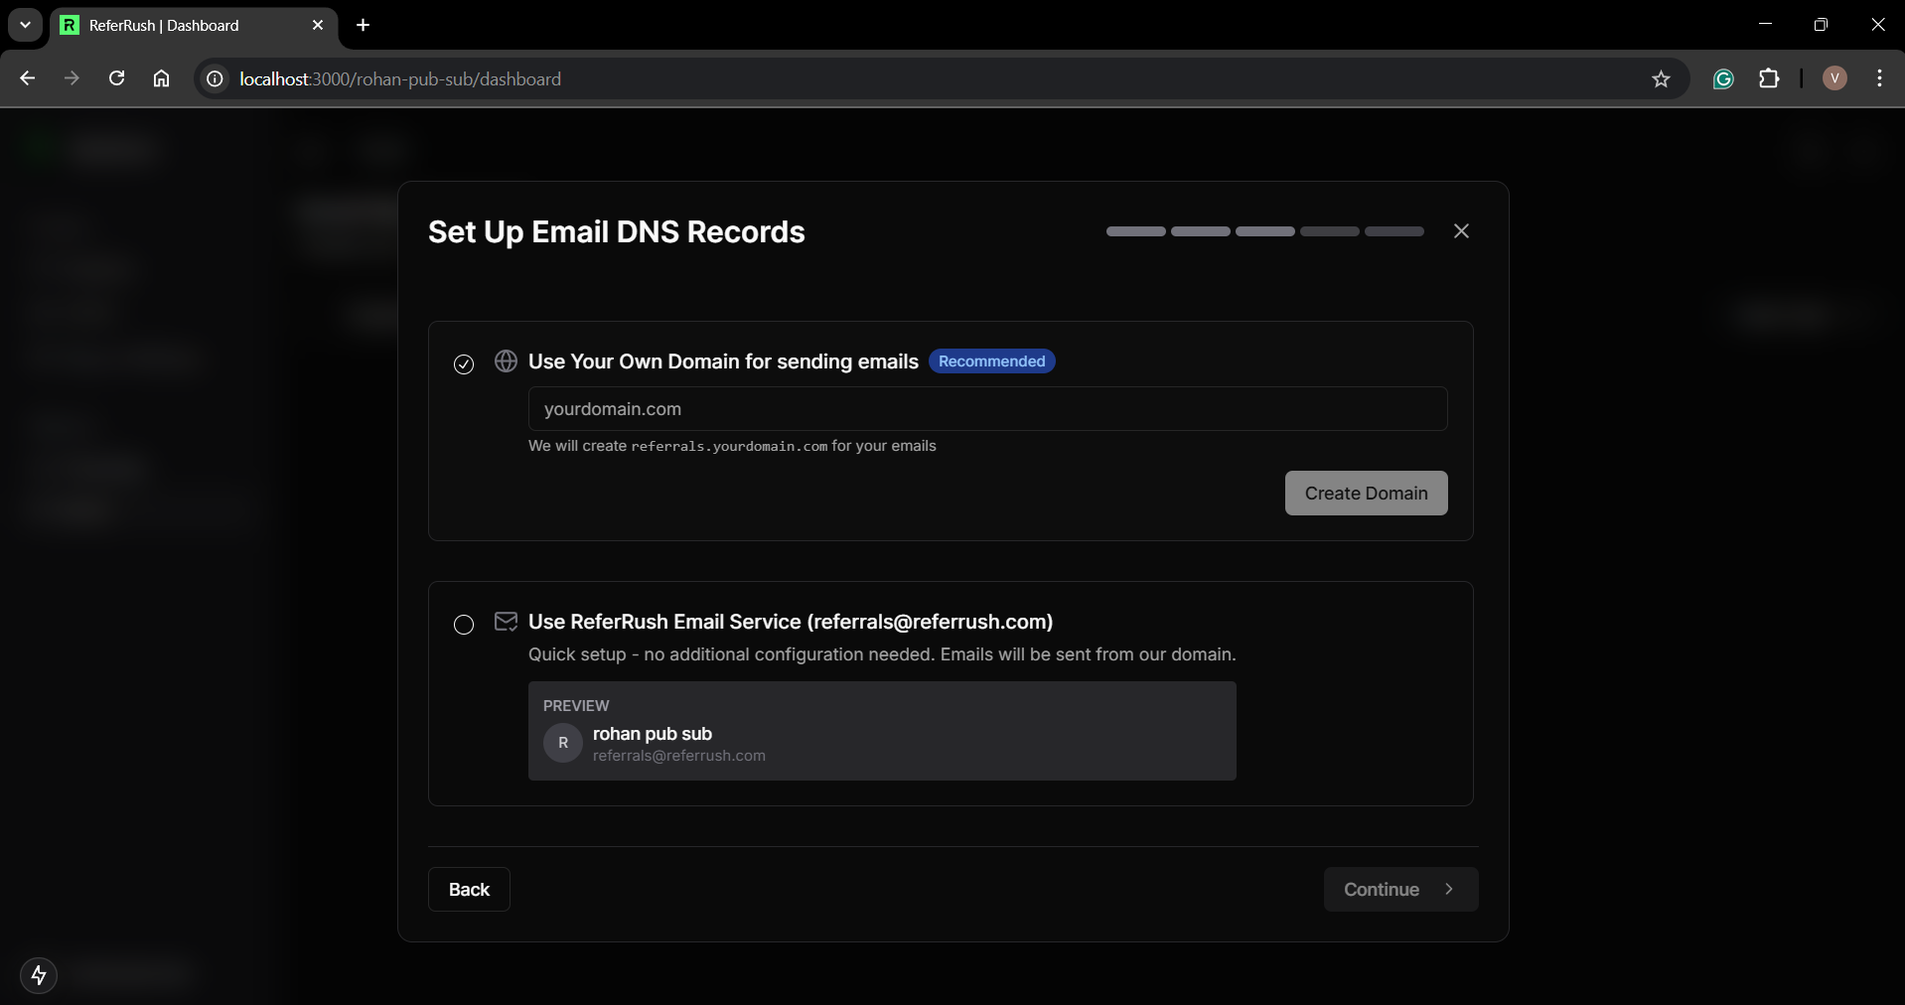The height and width of the screenshot is (1005, 1905).
Task: Open the Grammarly extension icon
Action: pyautogui.click(x=1723, y=79)
